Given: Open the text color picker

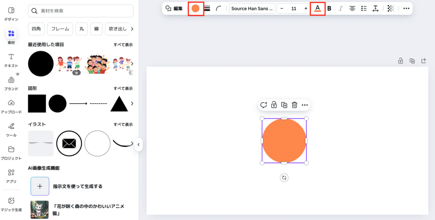Looking at the screenshot, I should (317, 8).
